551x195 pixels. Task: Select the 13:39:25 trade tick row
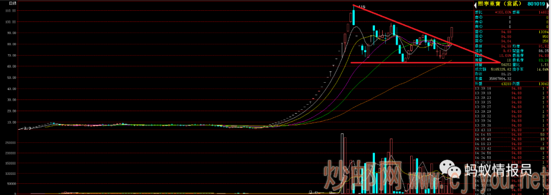point(512,102)
